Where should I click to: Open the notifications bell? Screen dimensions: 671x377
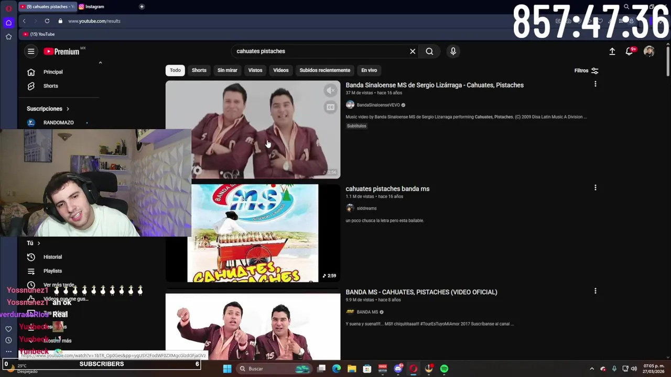tap(630, 51)
